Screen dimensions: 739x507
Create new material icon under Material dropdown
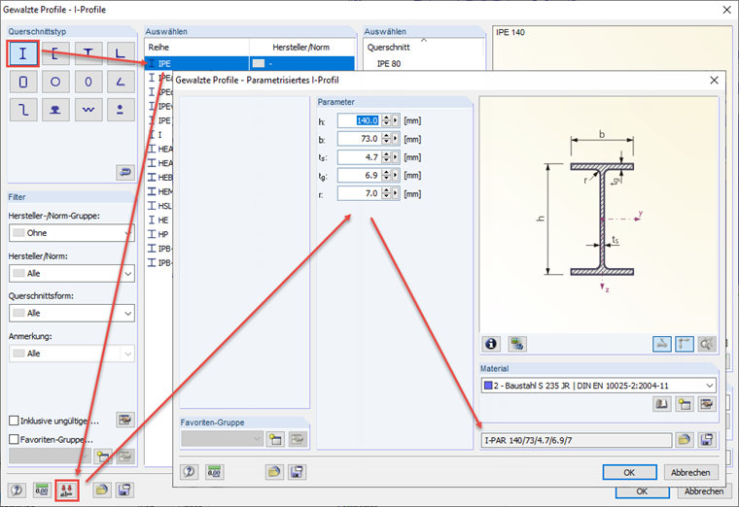pyautogui.click(x=685, y=404)
